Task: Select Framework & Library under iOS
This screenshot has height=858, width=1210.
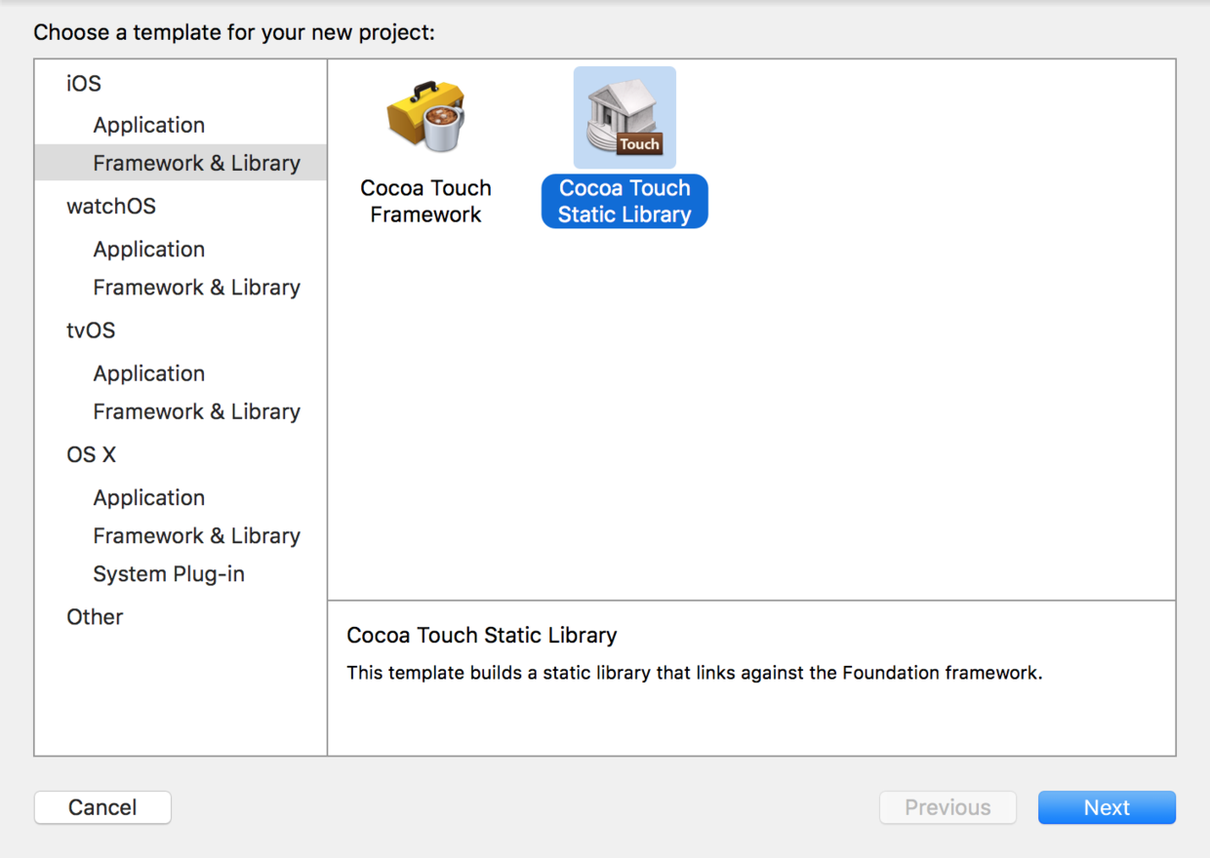Action: (181, 163)
